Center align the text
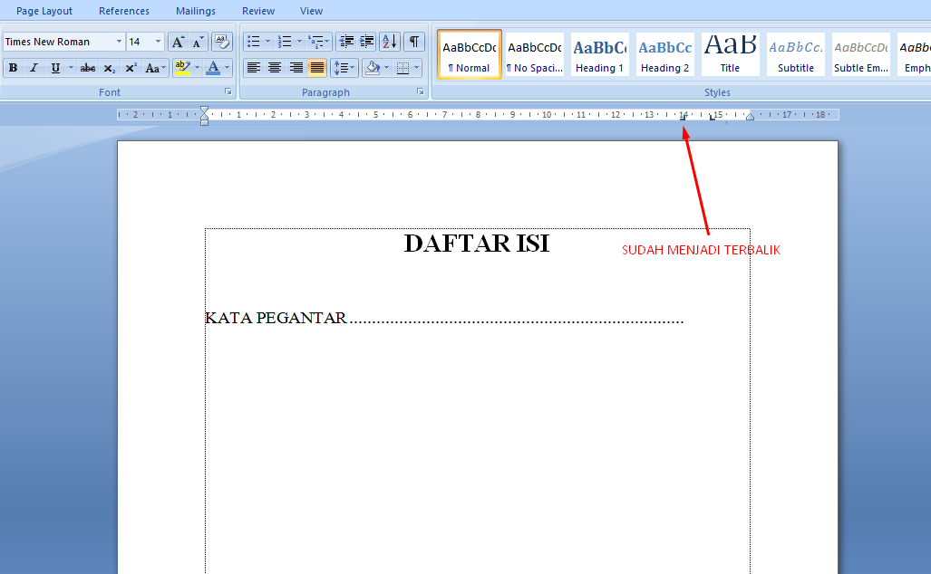Screen dimensions: 931x574 tap(275, 68)
